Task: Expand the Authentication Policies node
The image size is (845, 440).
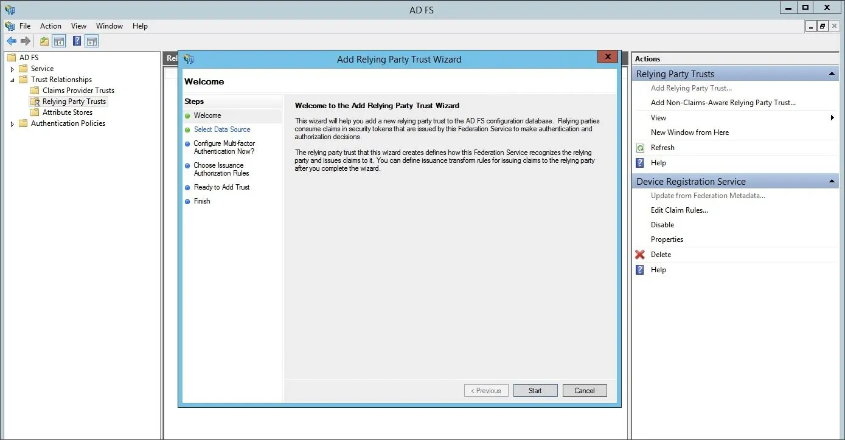Action: pos(12,124)
